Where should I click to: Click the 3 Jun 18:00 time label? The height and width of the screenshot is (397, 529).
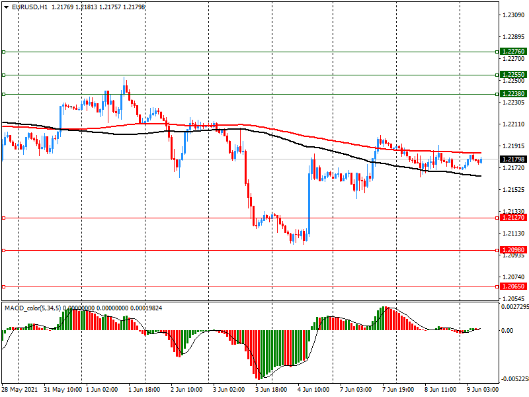(271, 390)
